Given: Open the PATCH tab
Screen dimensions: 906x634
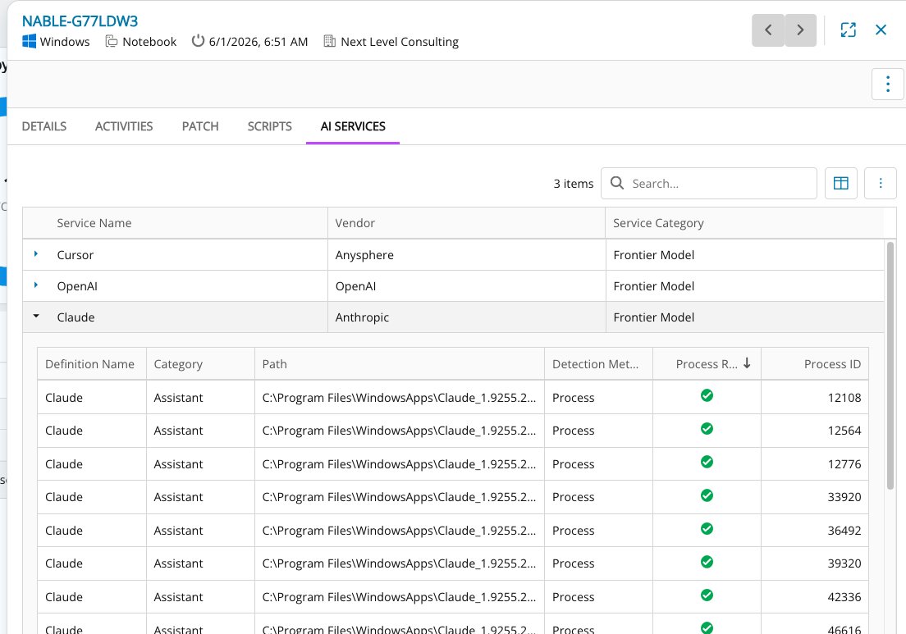Looking at the screenshot, I should click(x=200, y=126).
